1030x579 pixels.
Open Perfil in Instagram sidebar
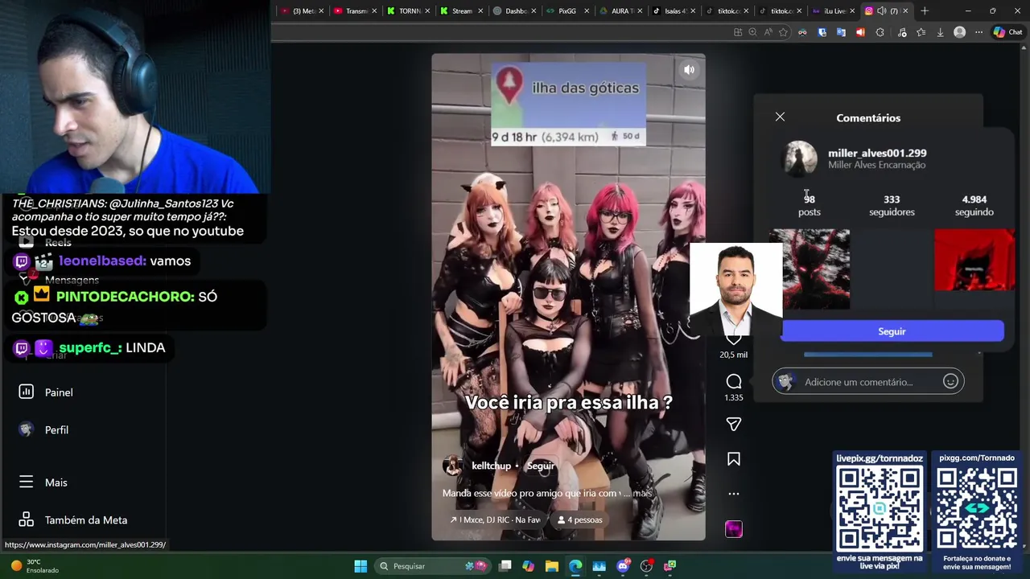pyautogui.click(x=56, y=430)
